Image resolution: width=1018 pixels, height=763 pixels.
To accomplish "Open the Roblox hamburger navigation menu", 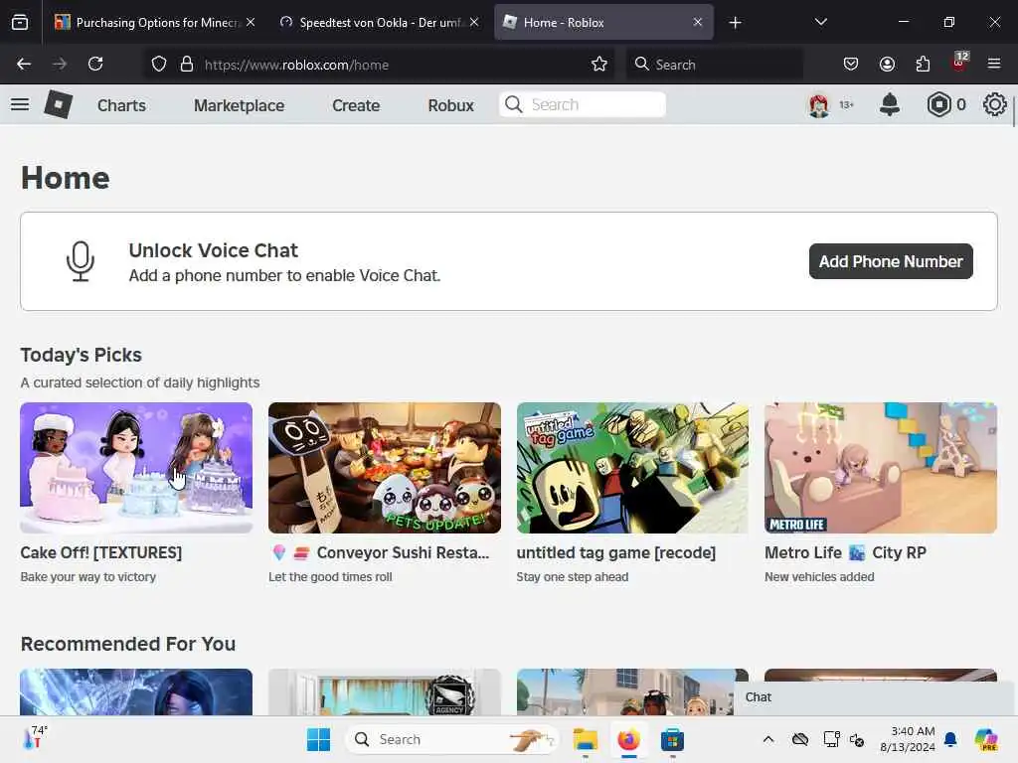I will [20, 104].
